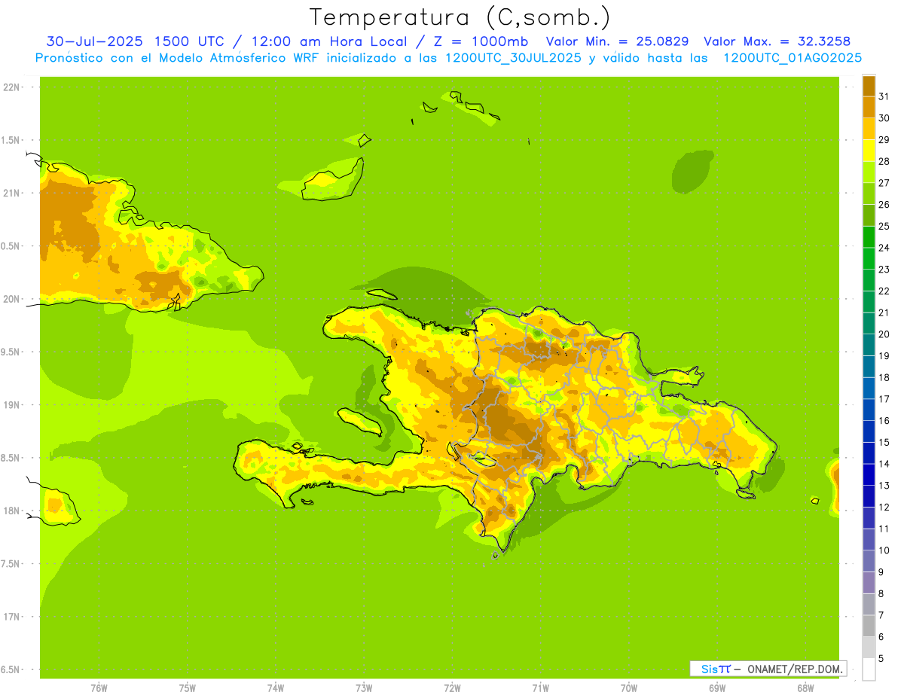
Task: Click the "8" legend label
Action: coord(881,593)
